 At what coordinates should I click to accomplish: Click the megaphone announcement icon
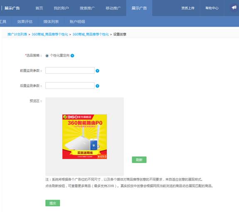234,7
